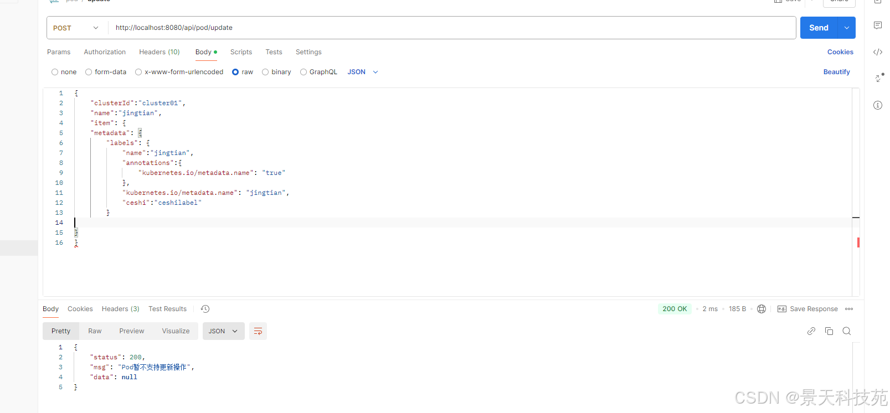Viewport: 890px width, 413px height.
Task: Open response history clock icon
Action: tap(205, 309)
